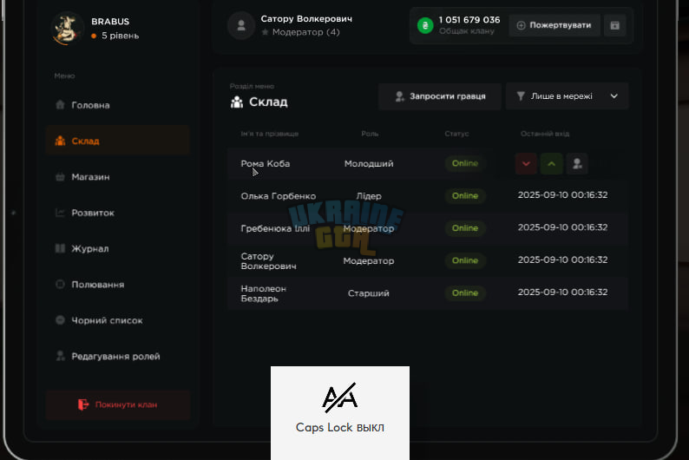
Task: Click the Online status badge of Рома Коба
Action: (465, 163)
